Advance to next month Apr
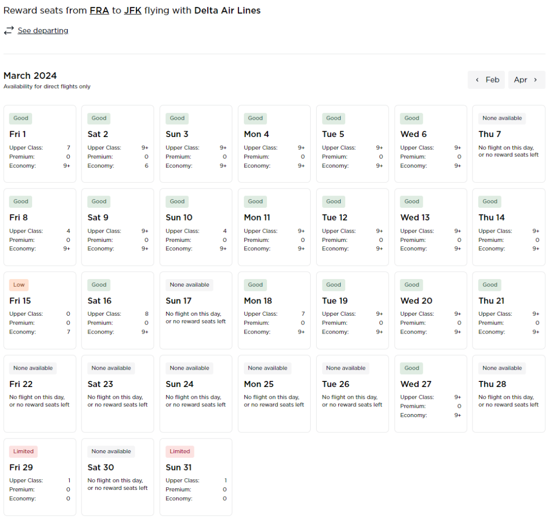This screenshot has height=521, width=550. coord(527,80)
